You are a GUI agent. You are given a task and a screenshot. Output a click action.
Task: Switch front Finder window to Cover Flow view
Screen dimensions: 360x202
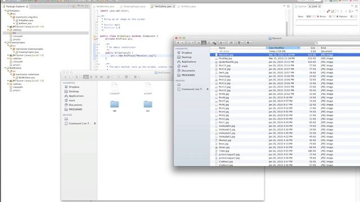click(214, 43)
